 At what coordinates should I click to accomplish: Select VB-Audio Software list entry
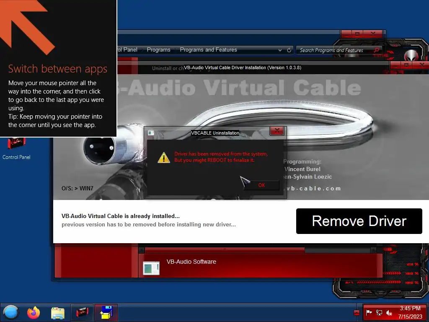[x=260, y=265]
